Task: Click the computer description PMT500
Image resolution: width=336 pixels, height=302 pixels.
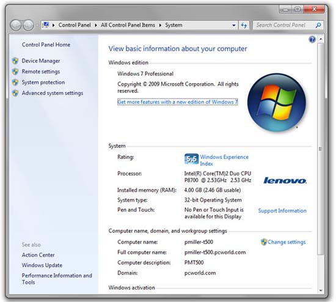Action: (x=194, y=262)
